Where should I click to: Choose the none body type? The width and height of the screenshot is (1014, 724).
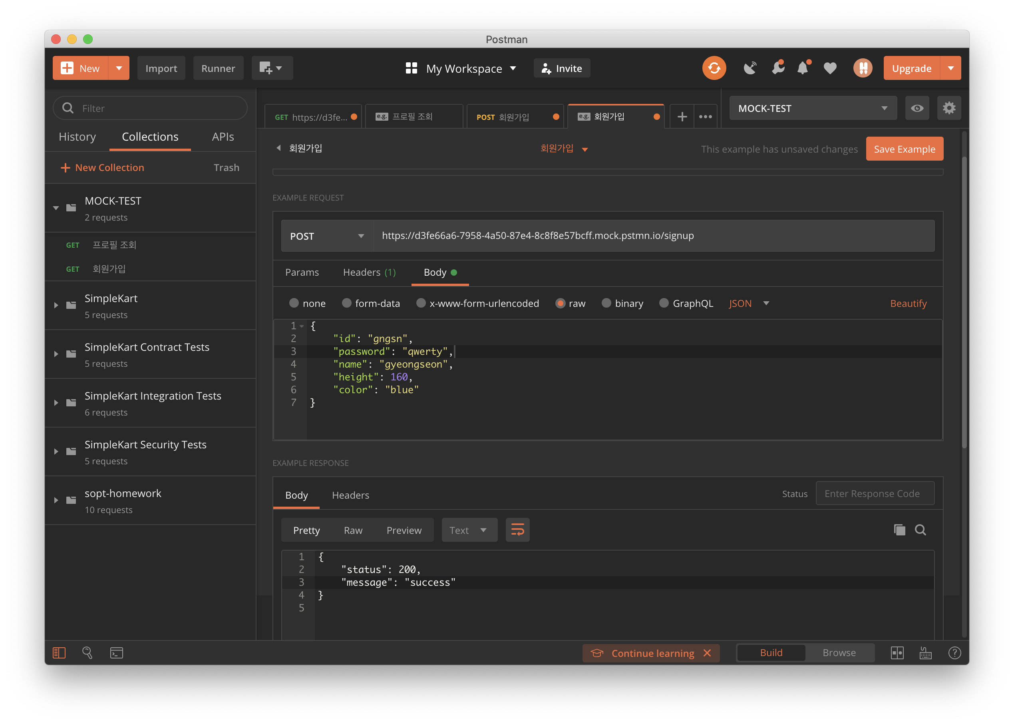(x=294, y=303)
